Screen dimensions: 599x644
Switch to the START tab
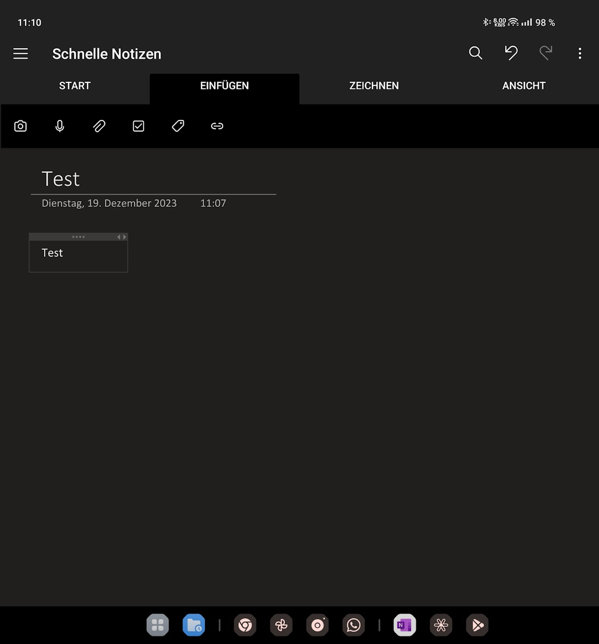(75, 86)
